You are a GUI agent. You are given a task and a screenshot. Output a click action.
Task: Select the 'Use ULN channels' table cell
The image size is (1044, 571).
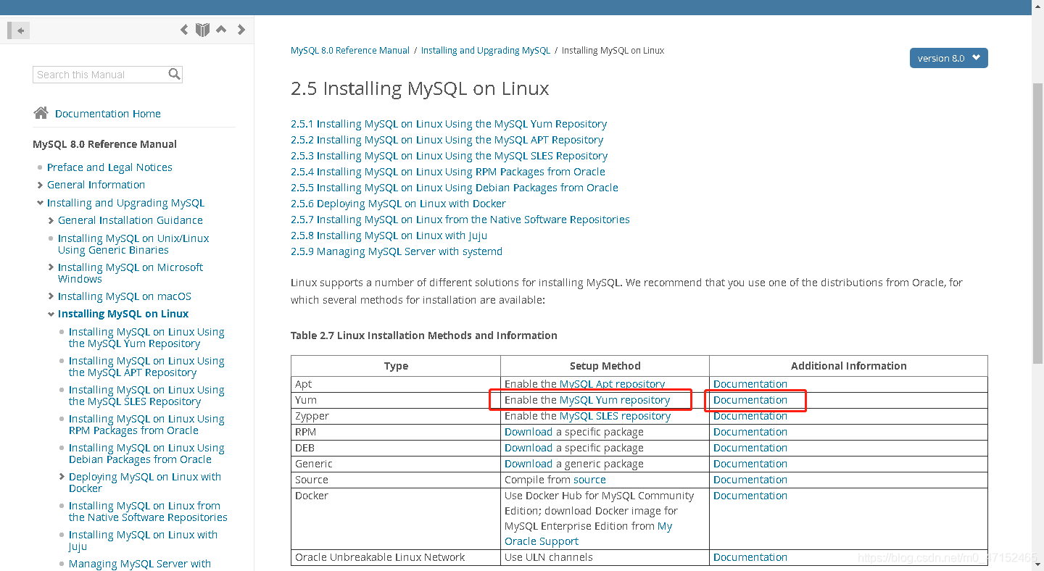point(605,557)
